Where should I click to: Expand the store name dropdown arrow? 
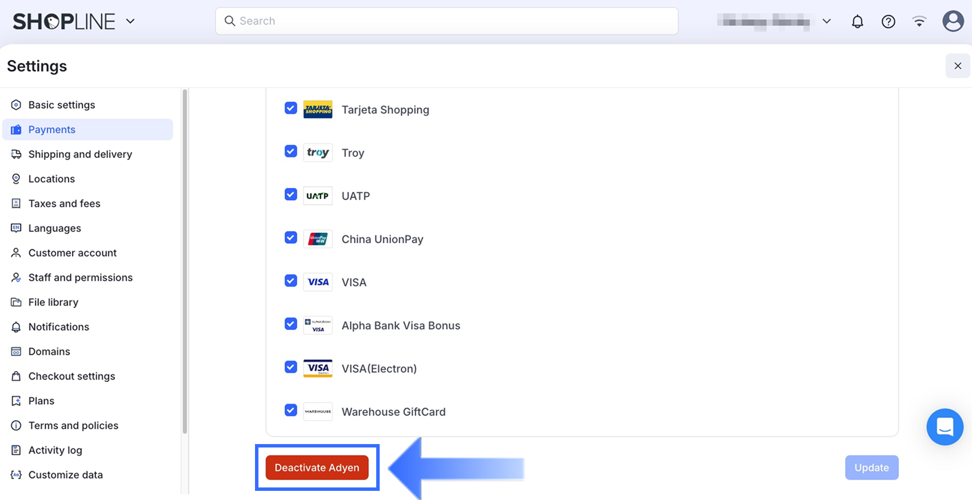tap(826, 21)
